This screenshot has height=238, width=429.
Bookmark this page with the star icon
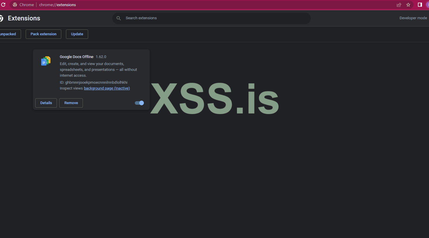408,5
